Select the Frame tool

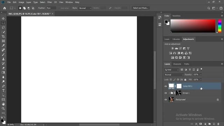(x=3, y=41)
